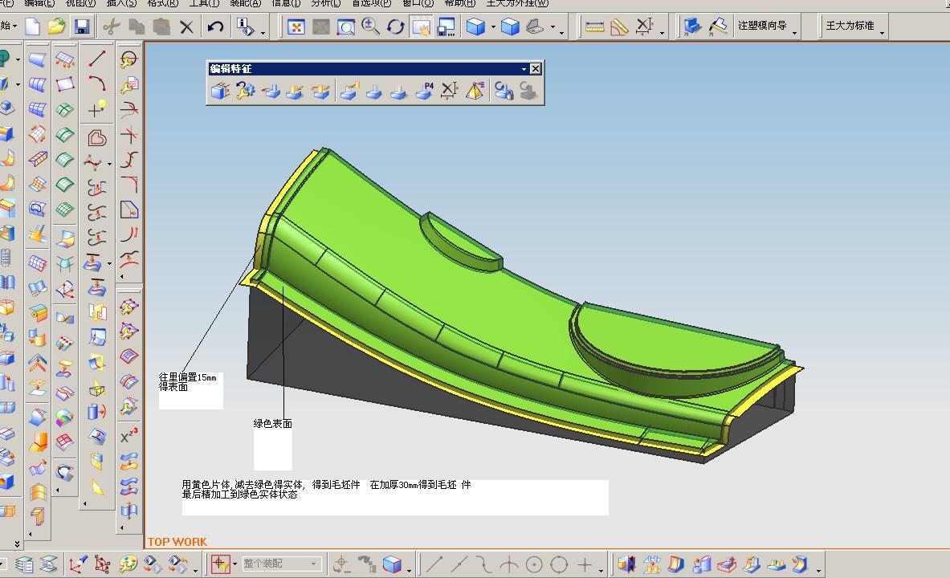Click the 注塑模向导 button
The image size is (950, 578).
coord(762,26)
